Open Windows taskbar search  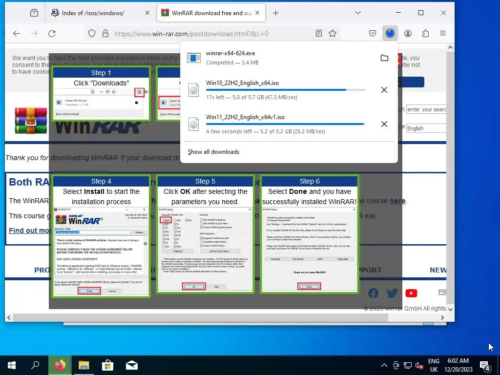point(35,365)
